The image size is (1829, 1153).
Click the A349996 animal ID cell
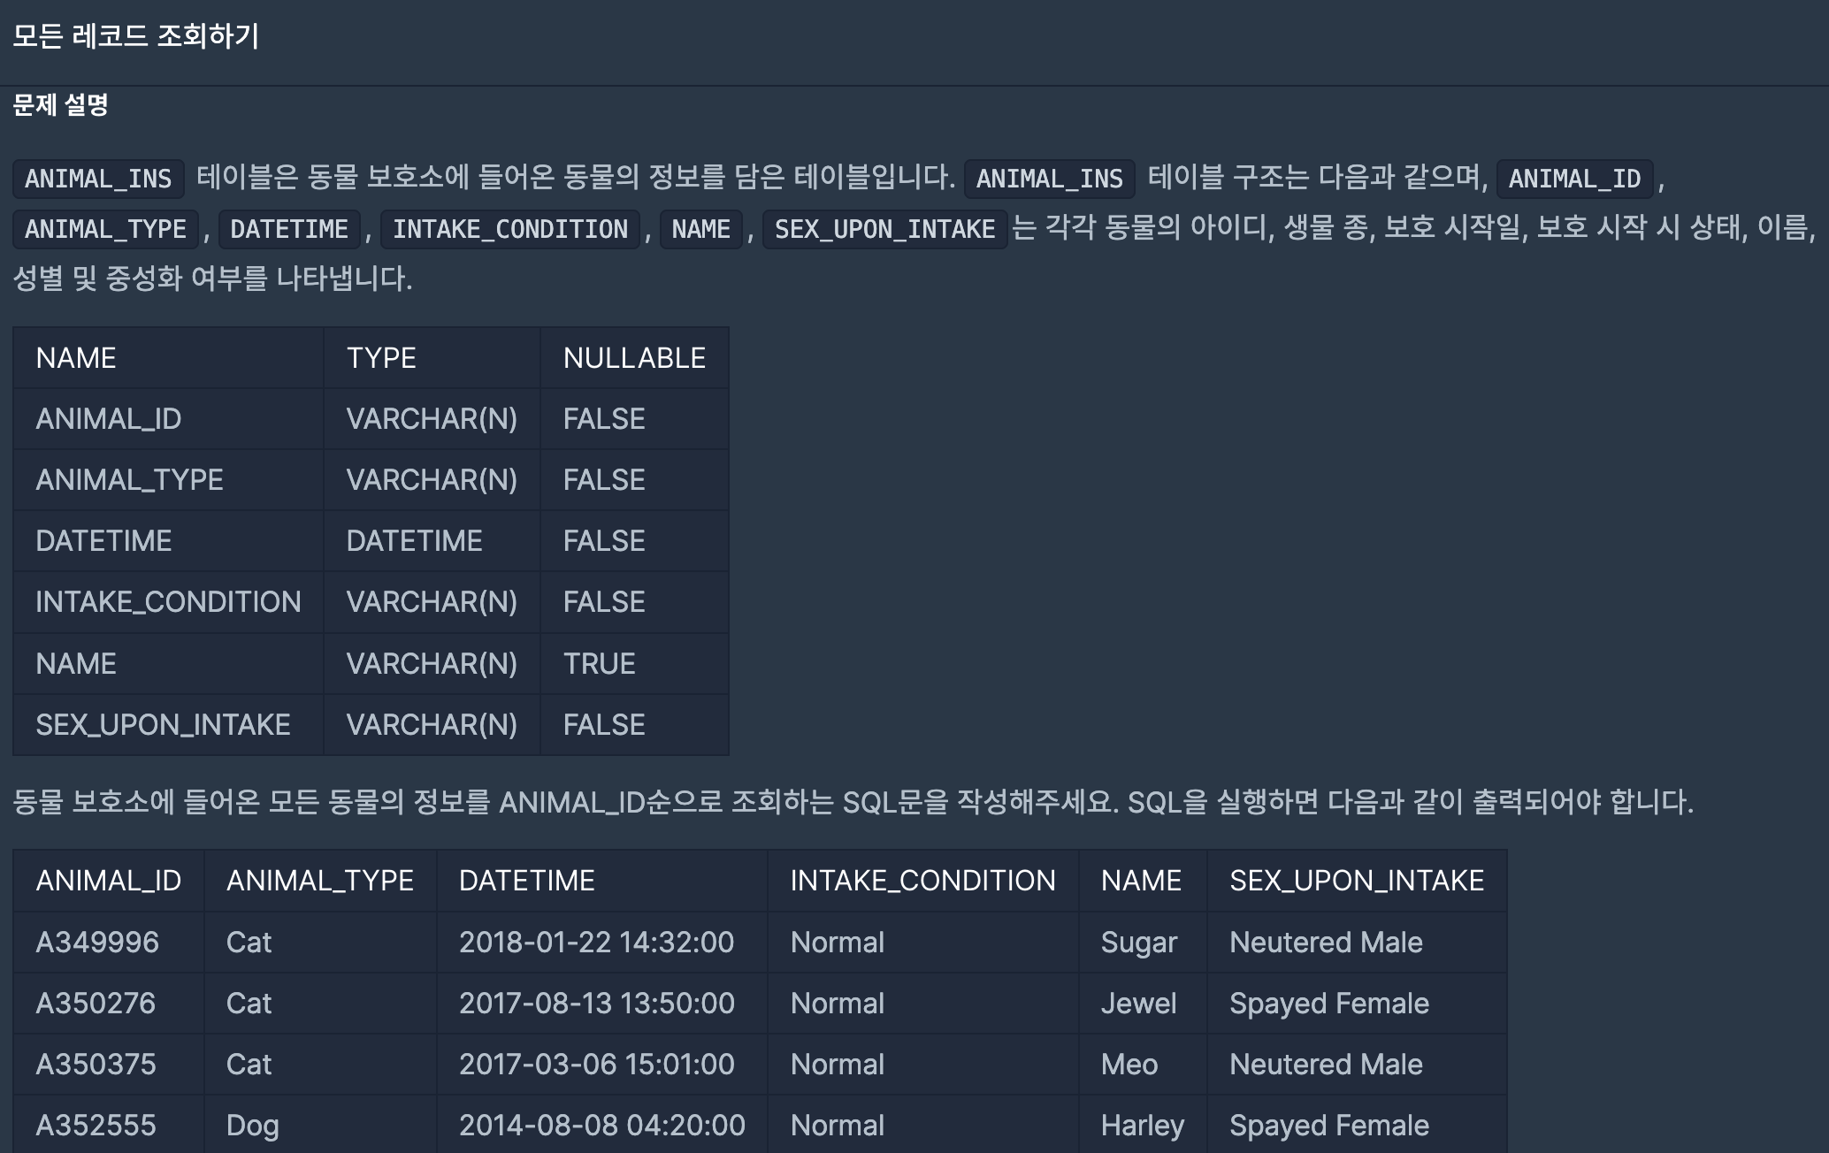97,943
